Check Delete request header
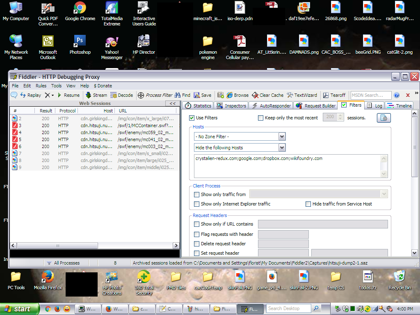The height and width of the screenshot is (315, 420). [196, 244]
